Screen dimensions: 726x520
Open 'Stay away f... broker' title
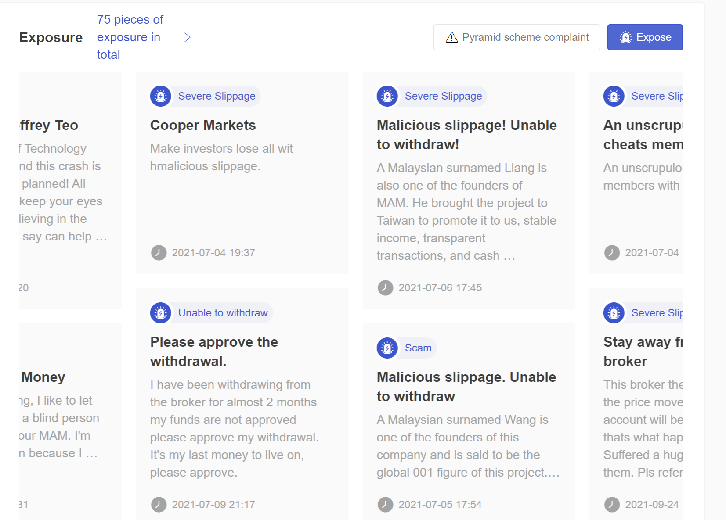click(643, 351)
